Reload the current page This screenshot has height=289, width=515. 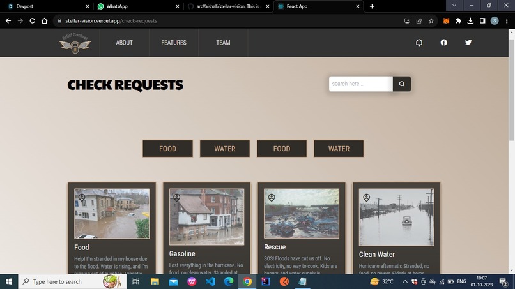[32, 20]
